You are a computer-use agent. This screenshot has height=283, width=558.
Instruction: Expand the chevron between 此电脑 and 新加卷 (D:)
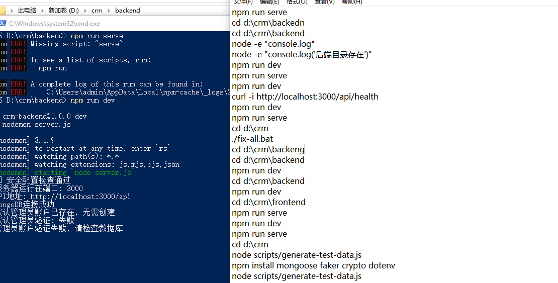[x=42, y=11]
